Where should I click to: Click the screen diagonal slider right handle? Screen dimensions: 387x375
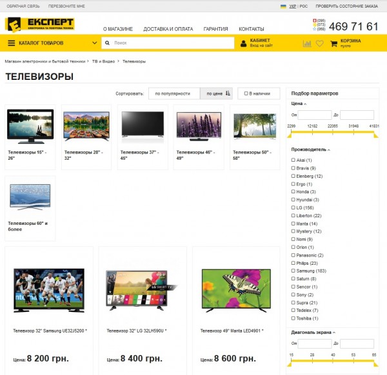[376, 364]
